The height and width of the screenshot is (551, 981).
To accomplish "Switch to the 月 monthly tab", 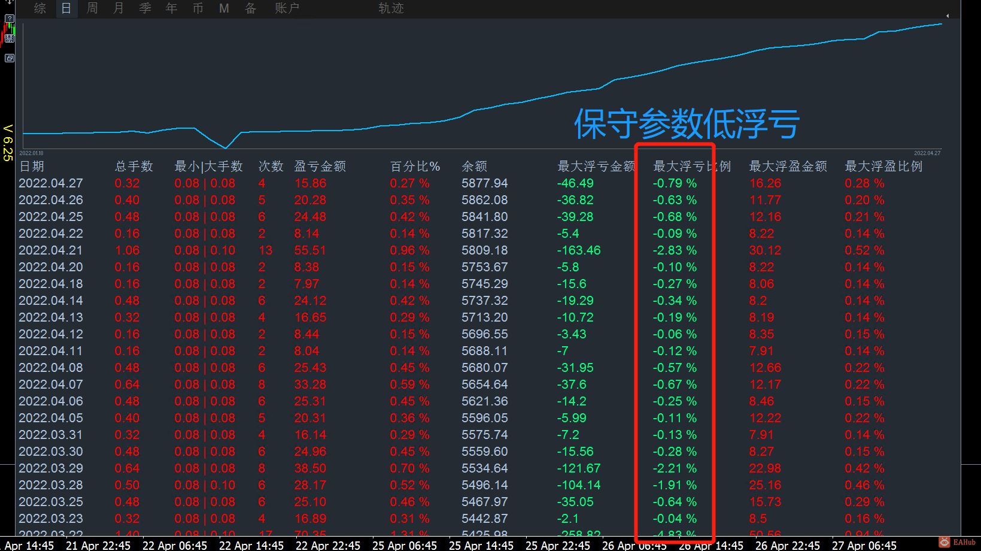I will (118, 8).
